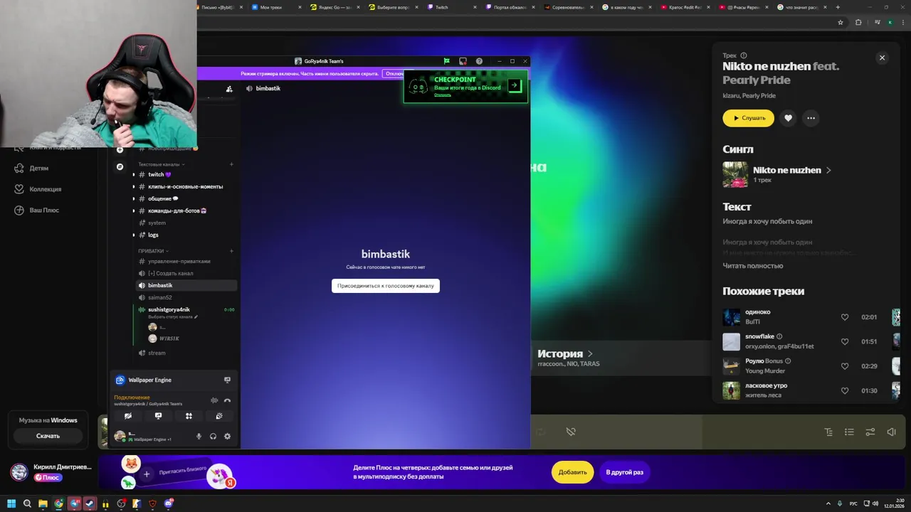Toggle screen sharing in voice panel

point(158,416)
